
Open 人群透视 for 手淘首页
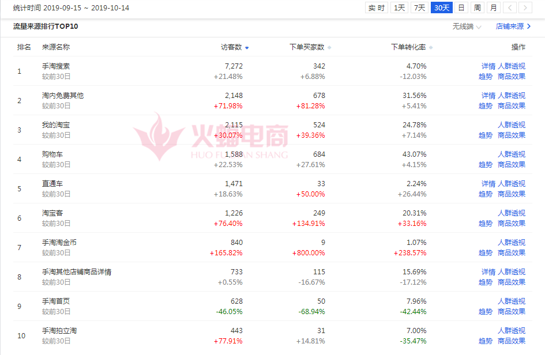coord(512,301)
